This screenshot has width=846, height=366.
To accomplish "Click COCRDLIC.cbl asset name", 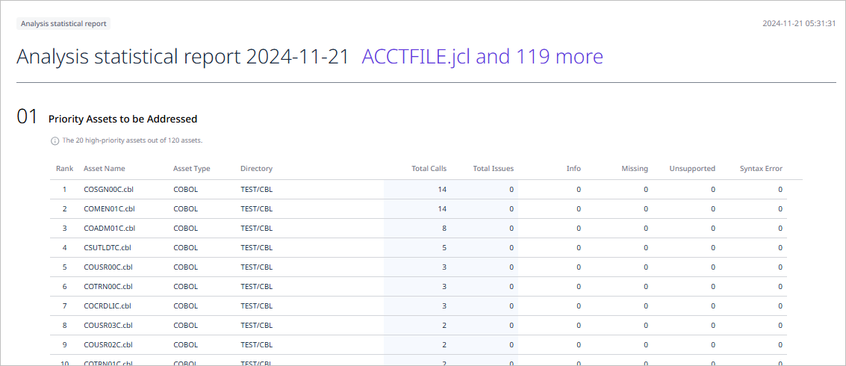I will point(108,306).
